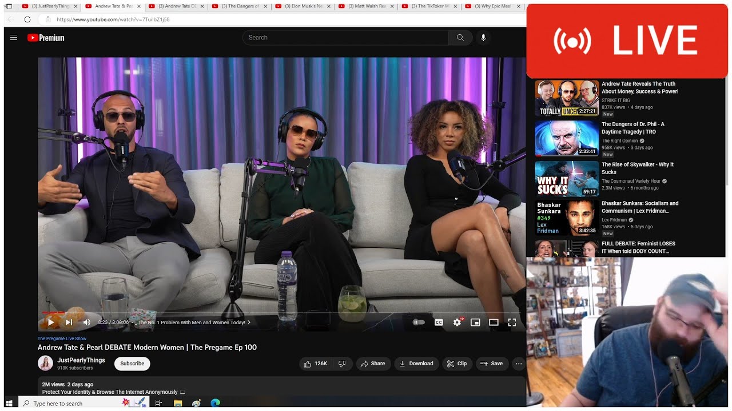
Task: Dislike the video
Action: tap(342, 364)
